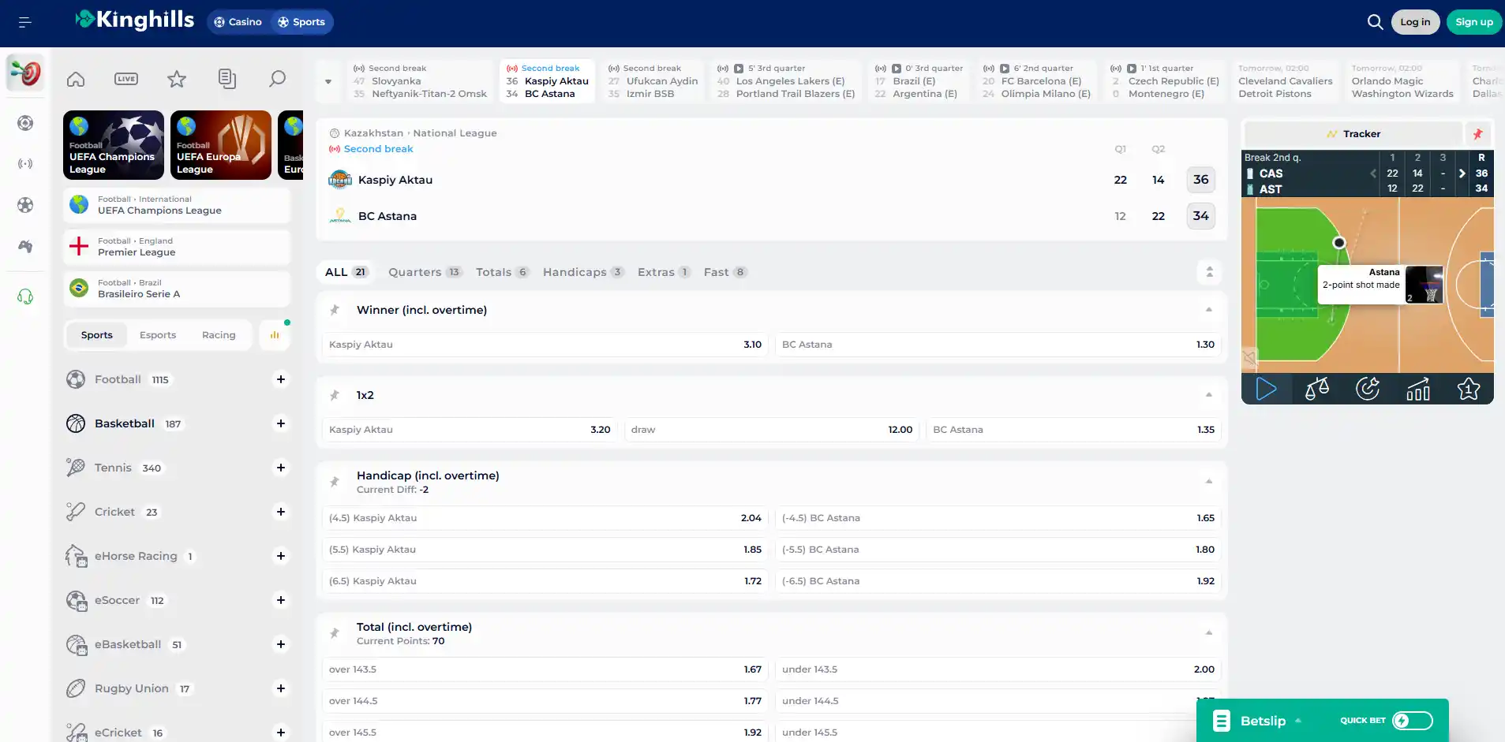Open the live events strip dropdown arrow
The image size is (1505, 742).
click(328, 81)
